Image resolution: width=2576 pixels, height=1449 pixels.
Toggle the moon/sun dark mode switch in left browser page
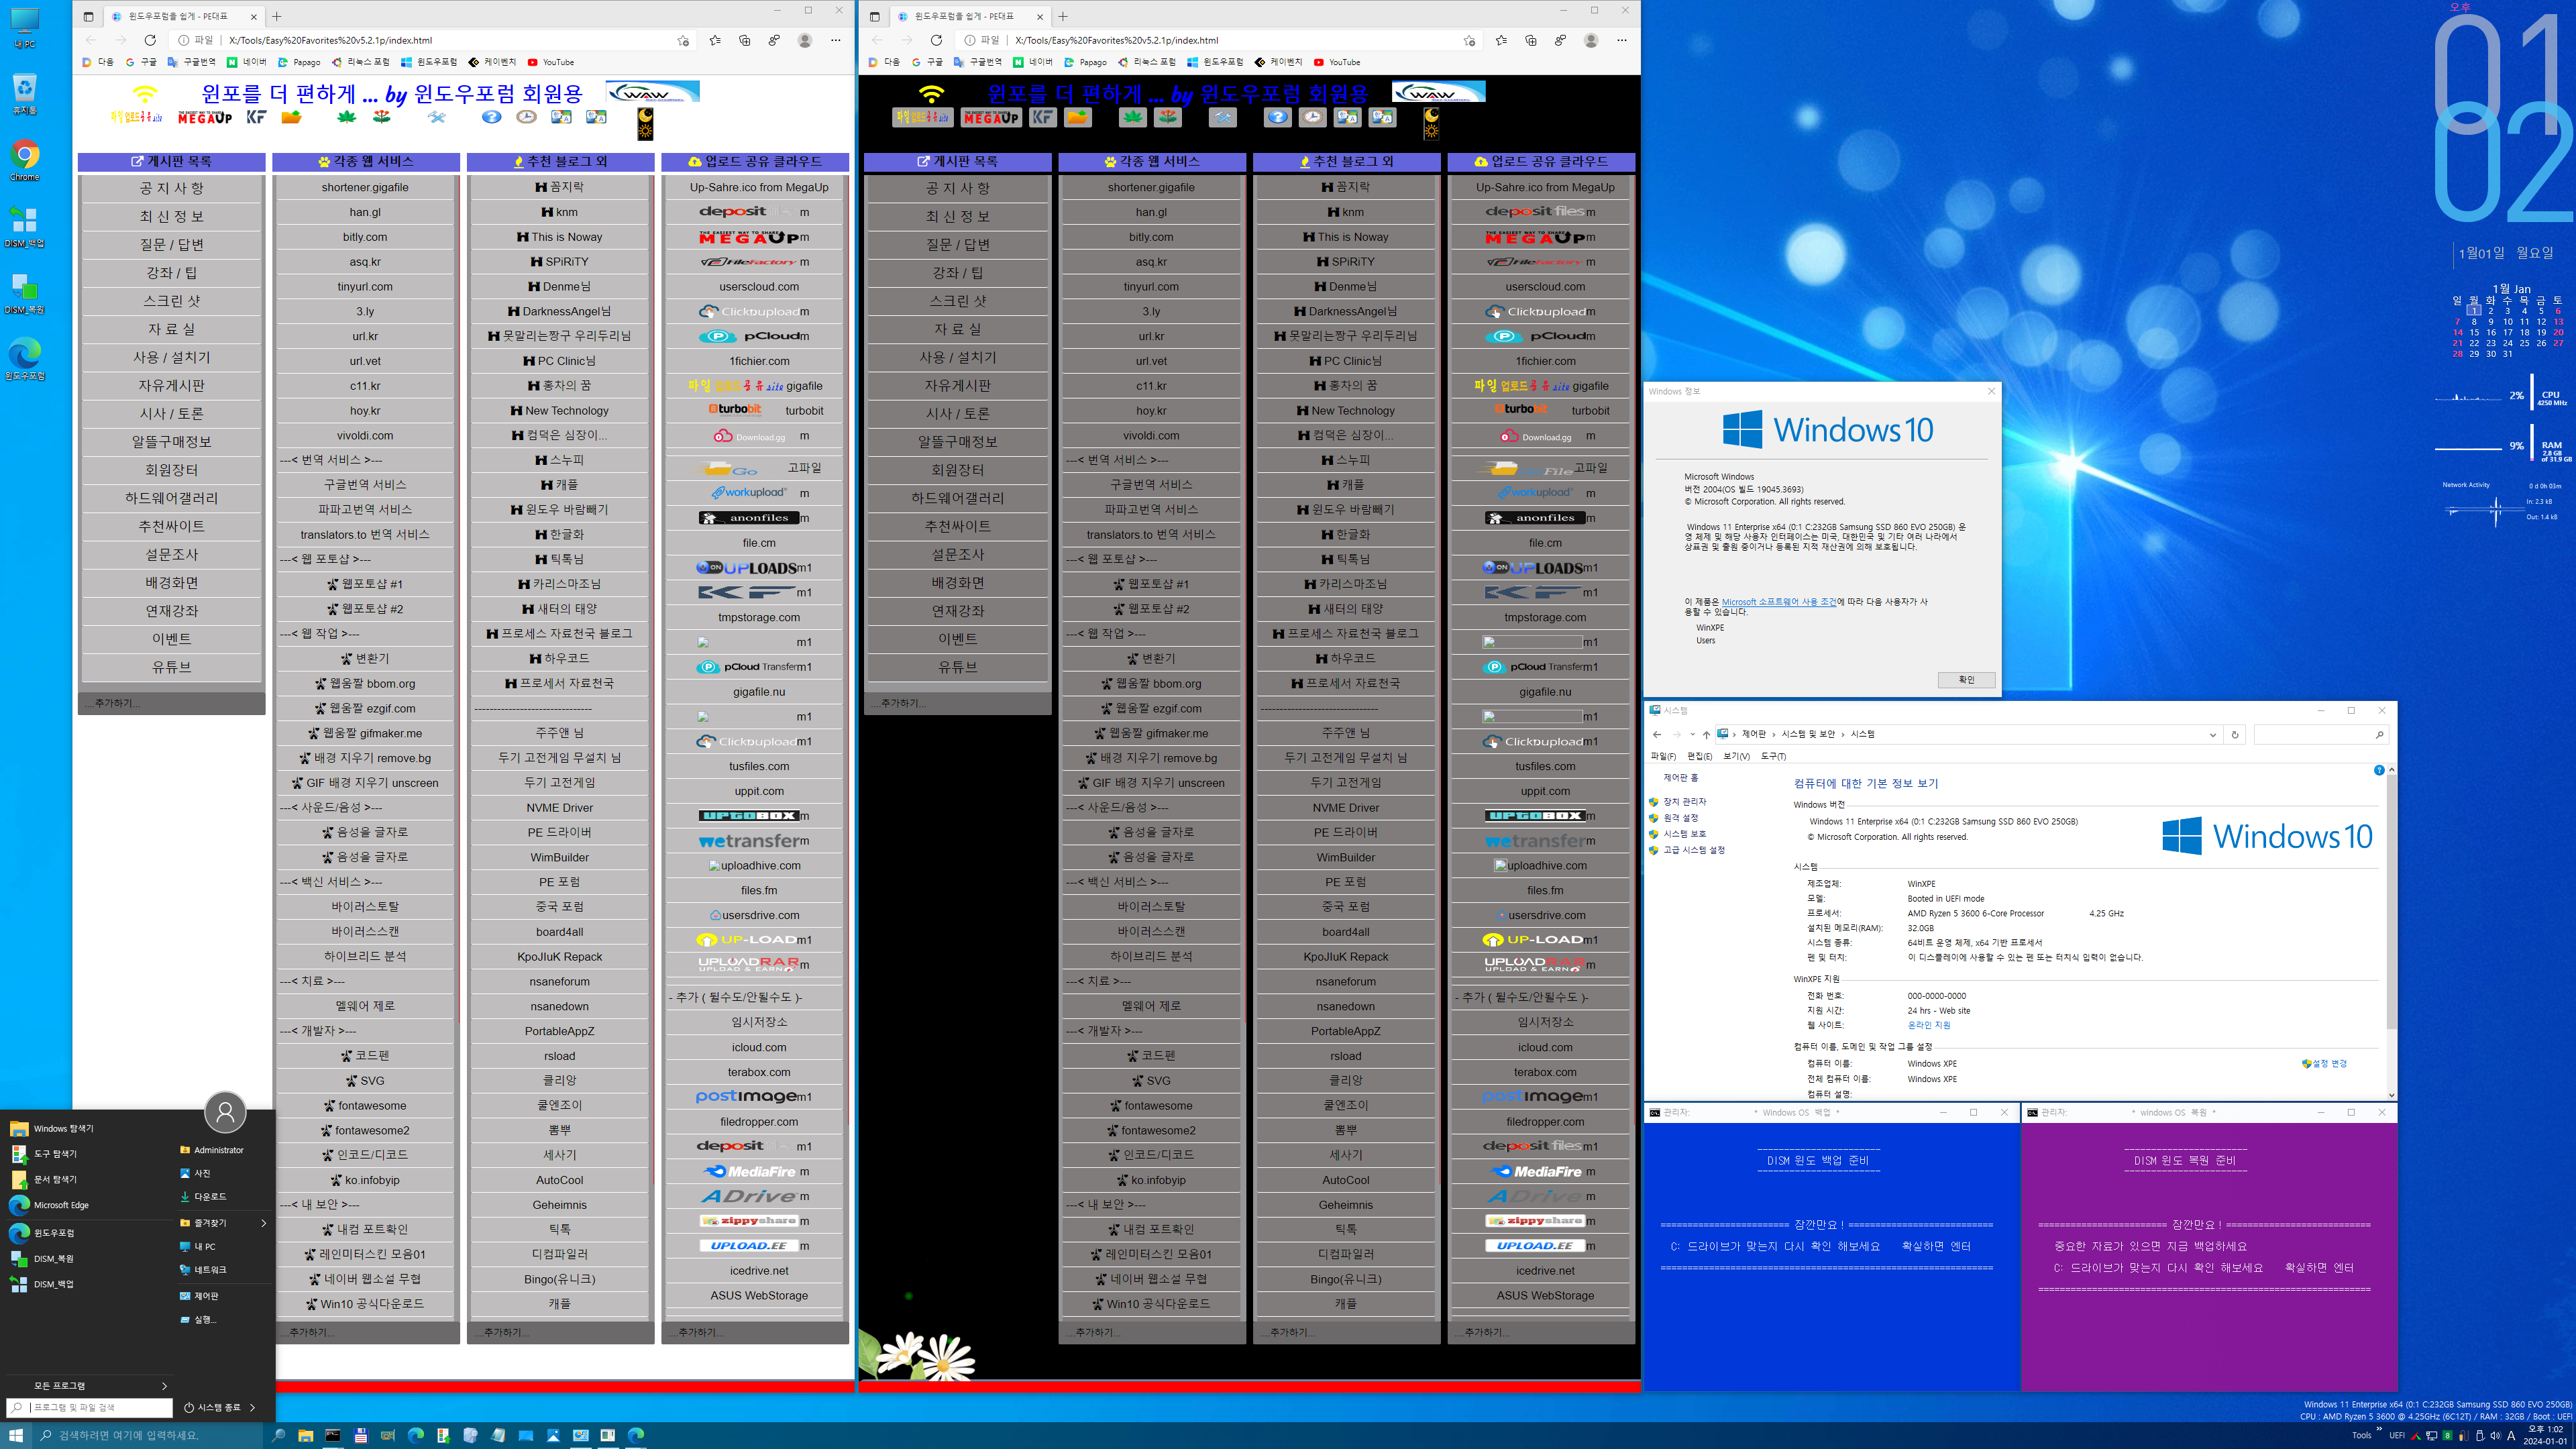(645, 123)
